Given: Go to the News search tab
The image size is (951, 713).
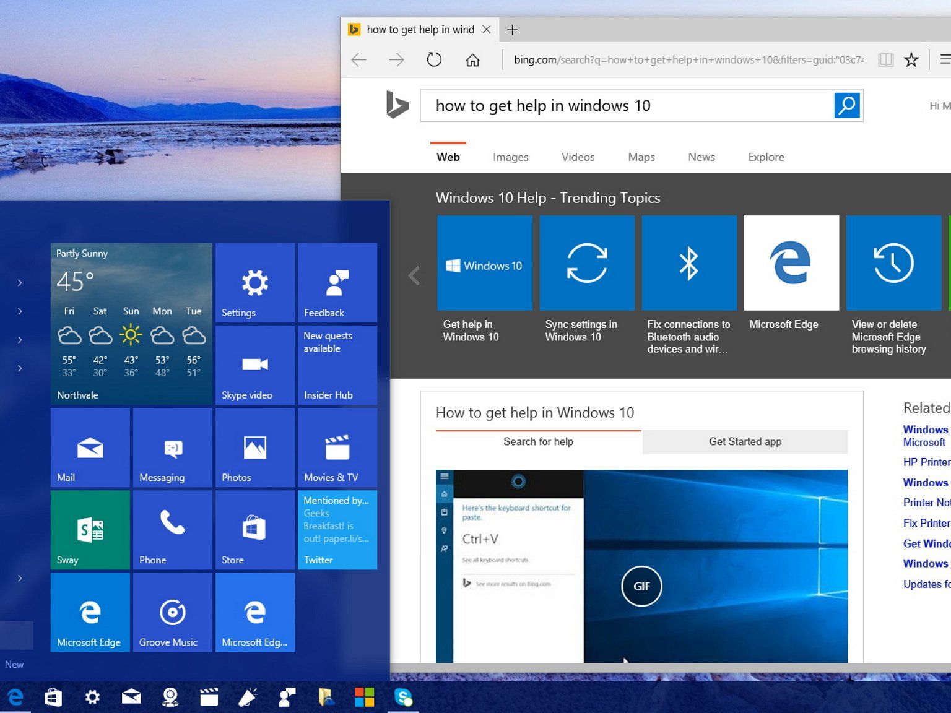Looking at the screenshot, I should (x=701, y=157).
